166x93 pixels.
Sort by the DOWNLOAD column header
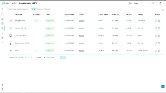pos(116,15)
